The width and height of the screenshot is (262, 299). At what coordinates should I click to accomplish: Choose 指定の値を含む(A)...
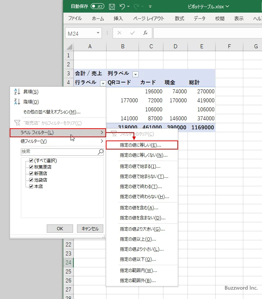point(142,208)
